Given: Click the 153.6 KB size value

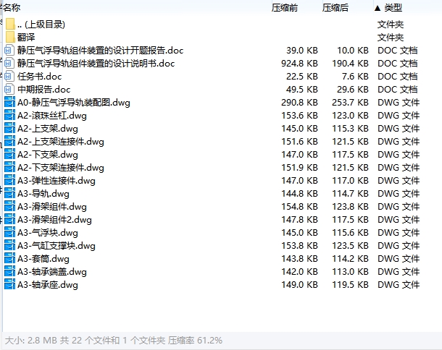Looking at the screenshot, I should [x=299, y=116].
